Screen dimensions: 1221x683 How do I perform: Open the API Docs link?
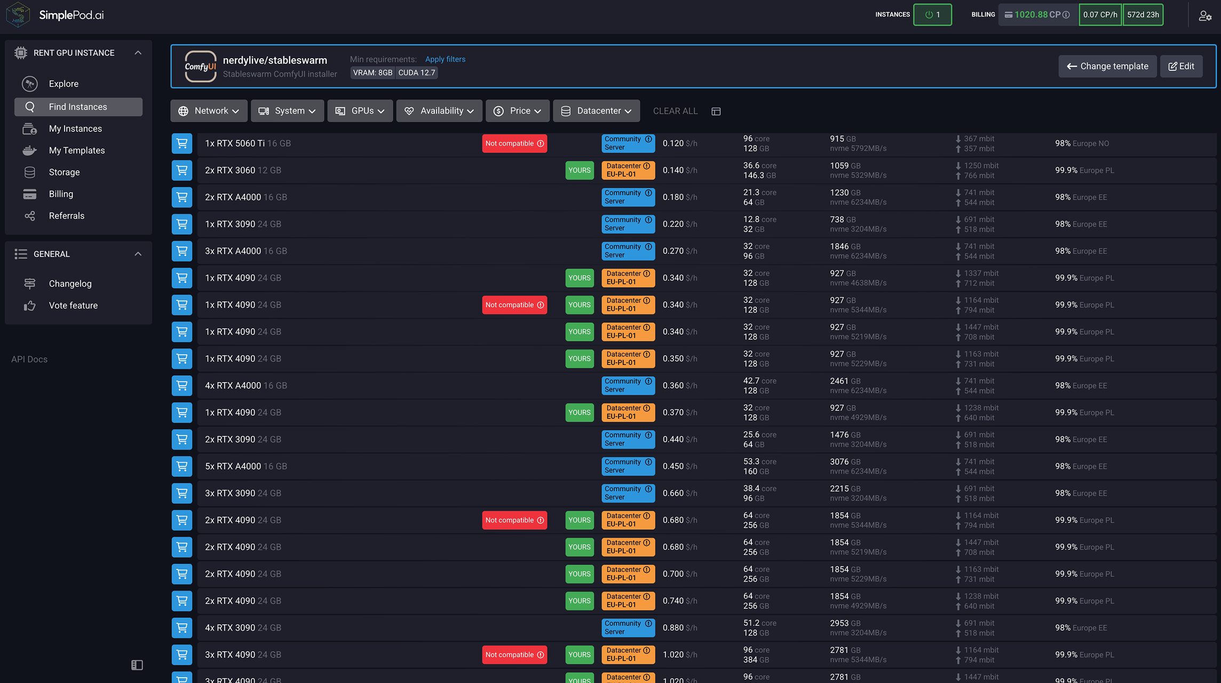point(29,359)
